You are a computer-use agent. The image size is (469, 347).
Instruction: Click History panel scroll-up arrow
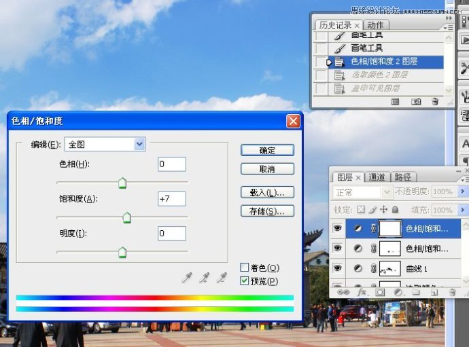click(448, 38)
